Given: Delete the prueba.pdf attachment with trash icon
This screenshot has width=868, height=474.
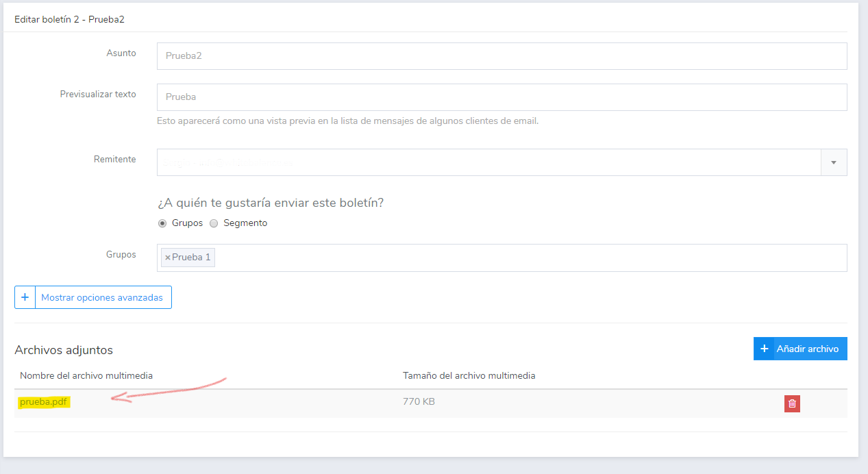Looking at the screenshot, I should (x=792, y=404).
